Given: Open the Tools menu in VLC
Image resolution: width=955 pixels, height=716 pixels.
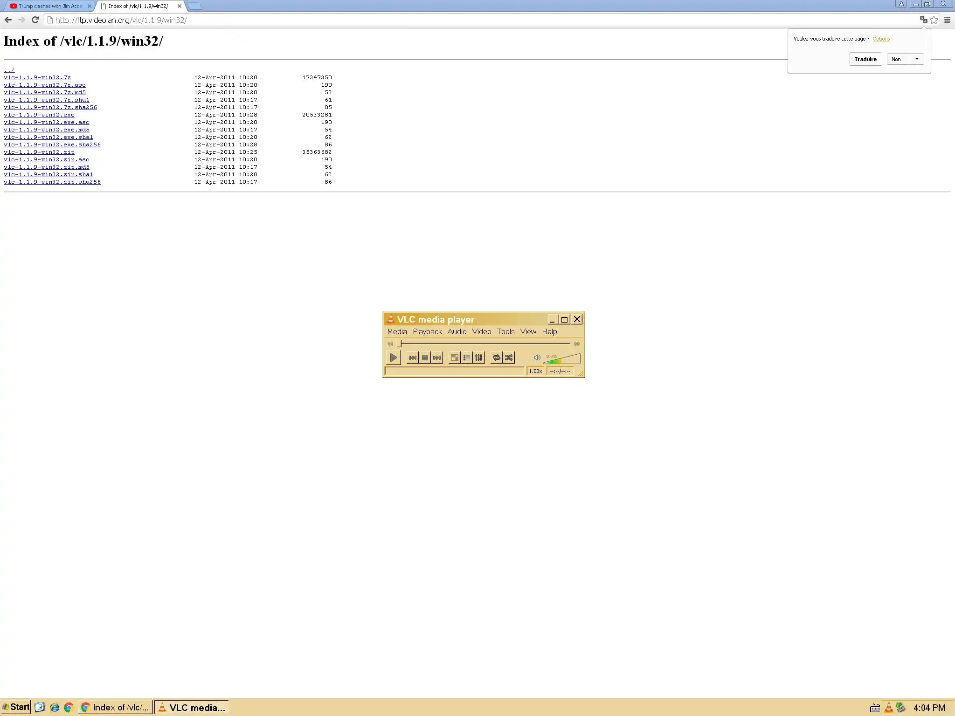Looking at the screenshot, I should (505, 331).
